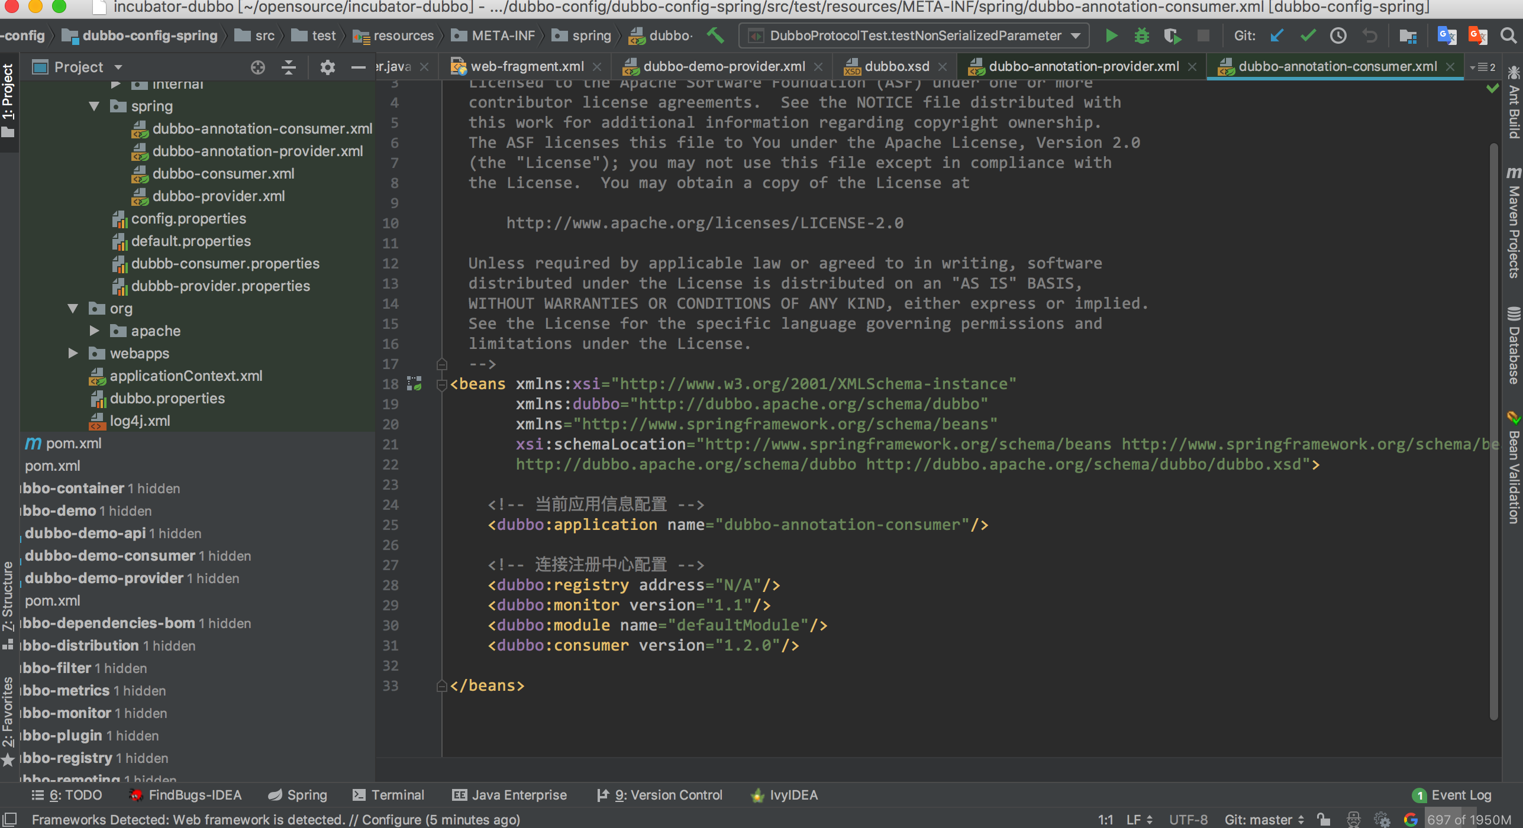Click Scroll from Source target icon
Image resolution: width=1523 pixels, height=828 pixels.
[x=258, y=67]
